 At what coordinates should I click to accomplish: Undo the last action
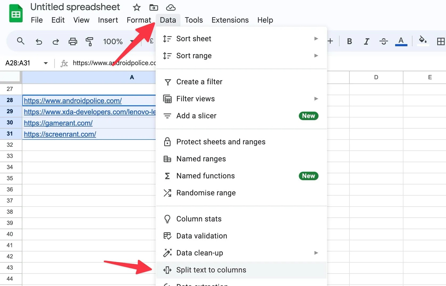(39, 41)
